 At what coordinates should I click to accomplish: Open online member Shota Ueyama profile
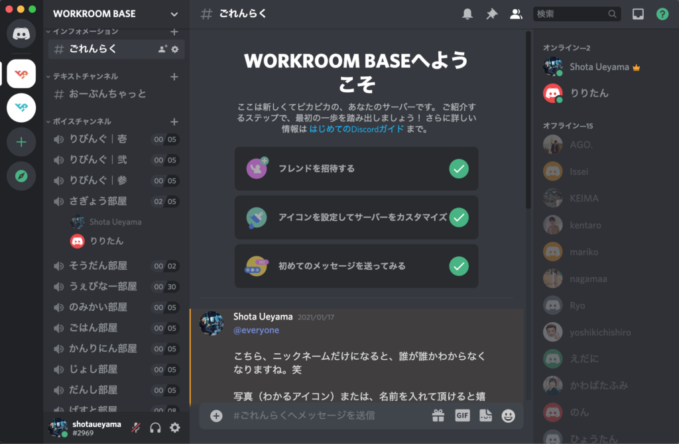click(602, 67)
